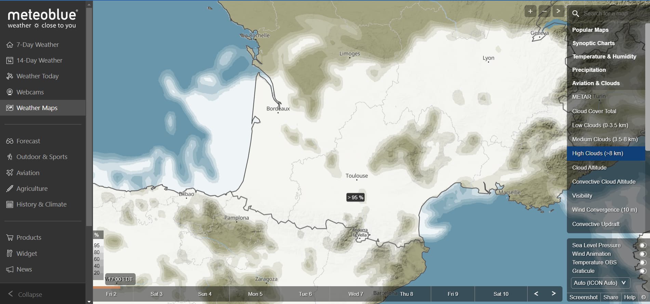Open Products shopping cart icon
Viewport: 650px width, 304px height.
coord(10,238)
